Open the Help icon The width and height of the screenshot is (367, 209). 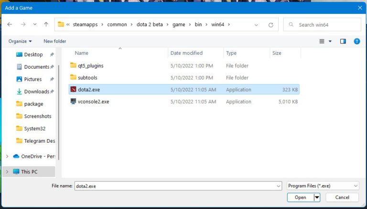tap(356, 42)
